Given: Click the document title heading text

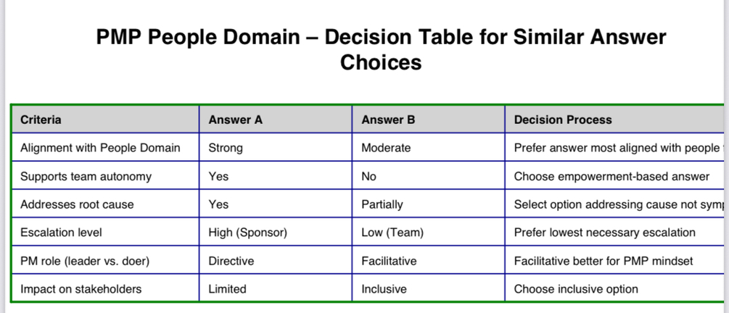Looking at the screenshot, I should click(381, 49).
